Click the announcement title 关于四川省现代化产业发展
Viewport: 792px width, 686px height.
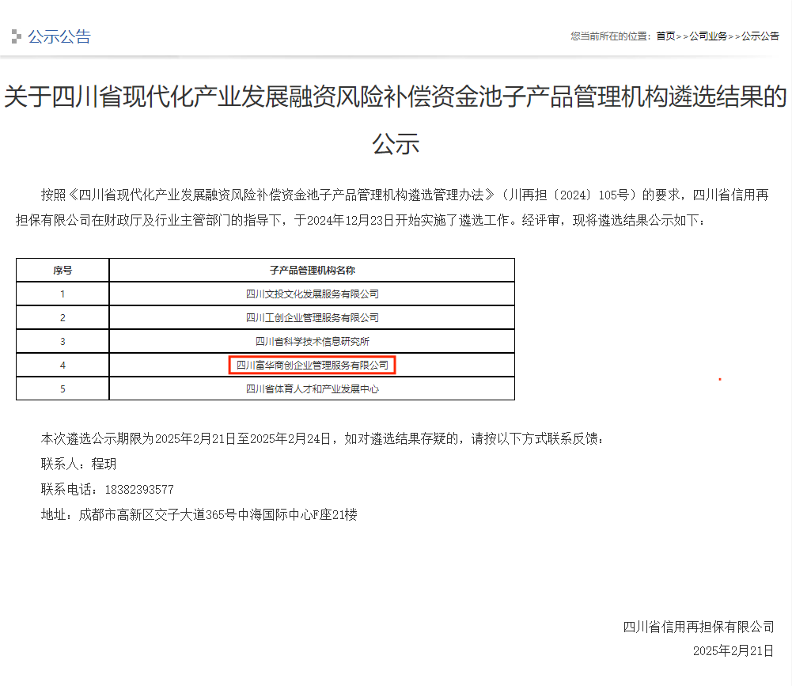coord(396,119)
